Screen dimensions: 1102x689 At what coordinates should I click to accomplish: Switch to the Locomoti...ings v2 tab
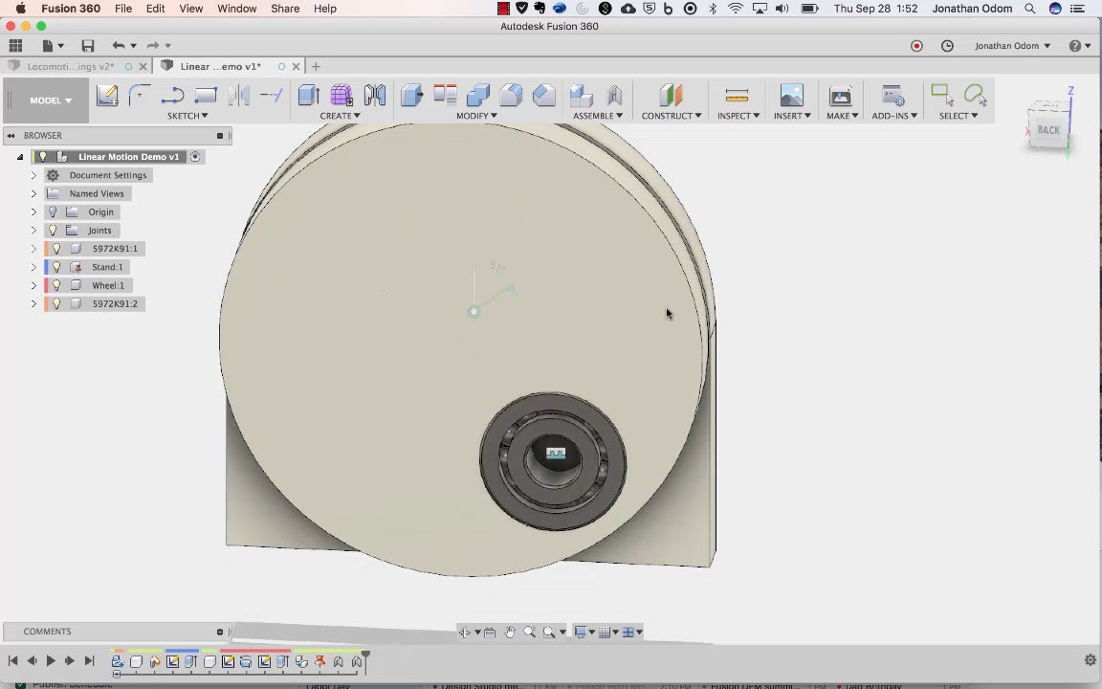click(71, 67)
